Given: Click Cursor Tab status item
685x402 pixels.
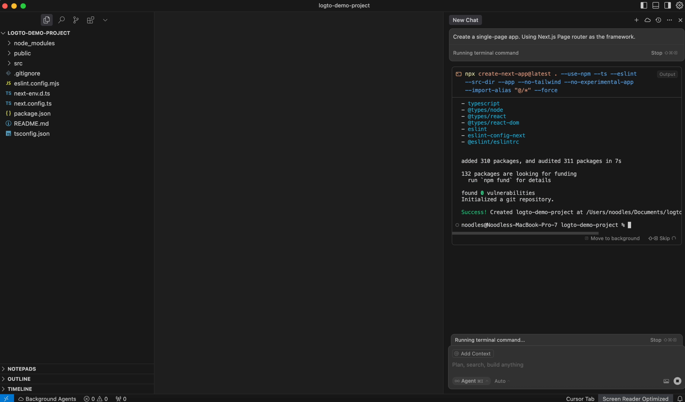Looking at the screenshot, I should 580,398.
